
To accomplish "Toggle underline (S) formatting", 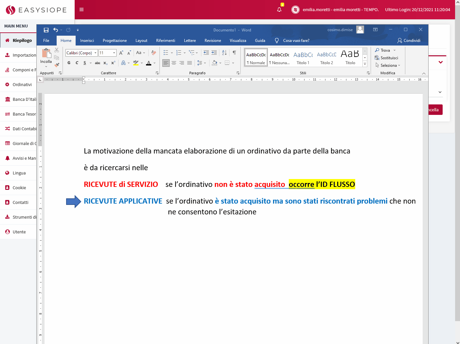I will 85,63.
